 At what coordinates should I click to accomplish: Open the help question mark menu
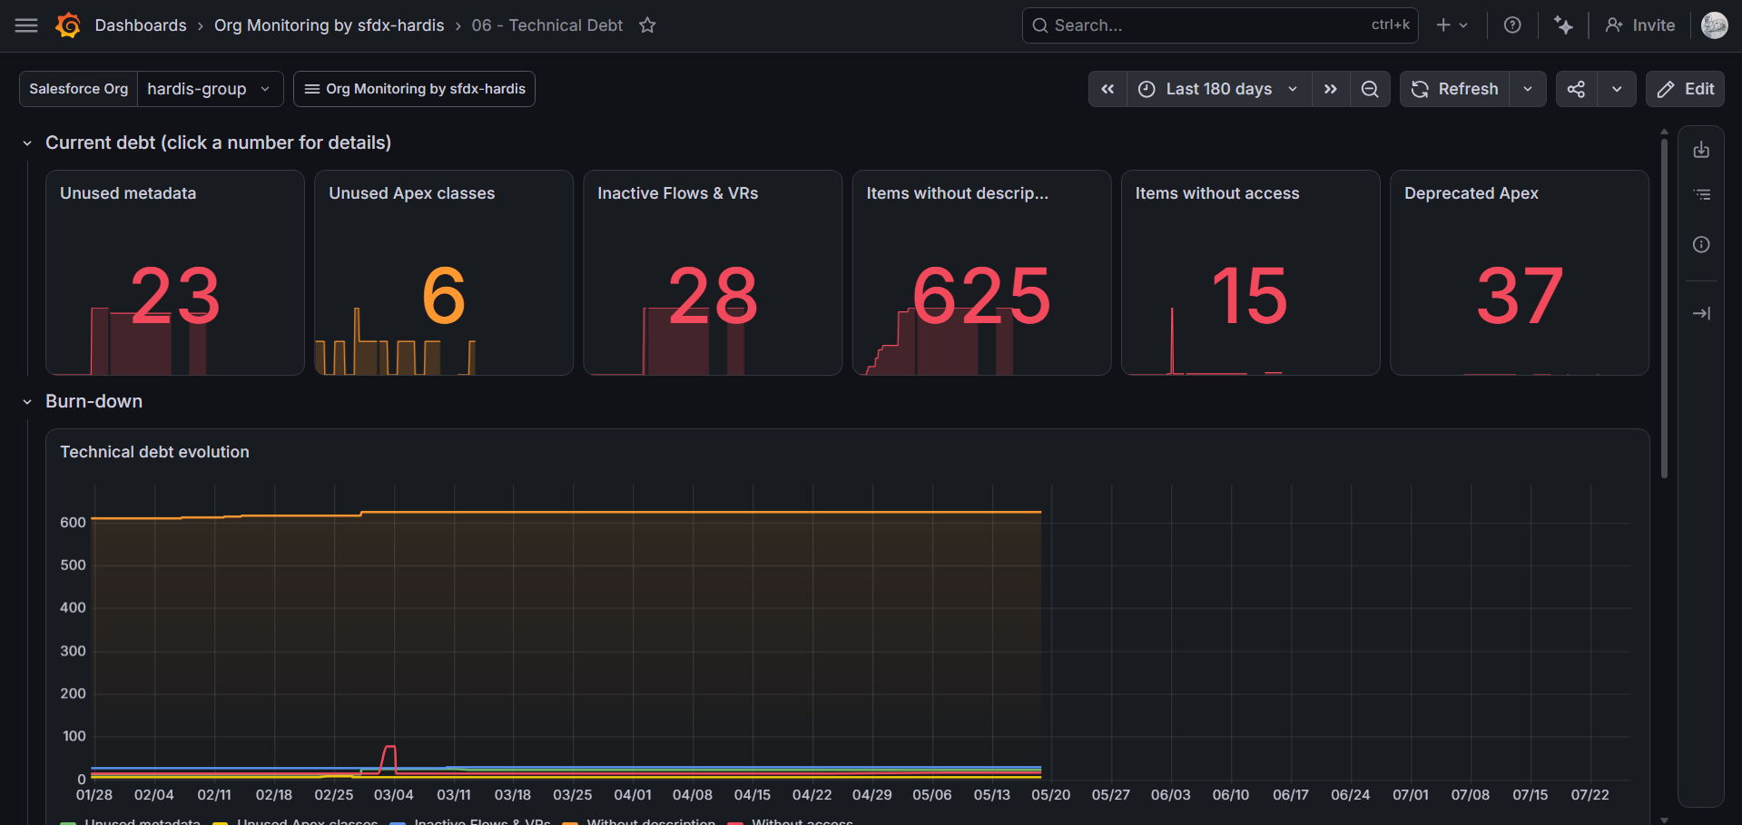coord(1512,25)
